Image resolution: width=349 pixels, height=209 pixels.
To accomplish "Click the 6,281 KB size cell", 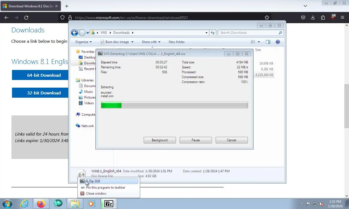I will coord(267,69).
